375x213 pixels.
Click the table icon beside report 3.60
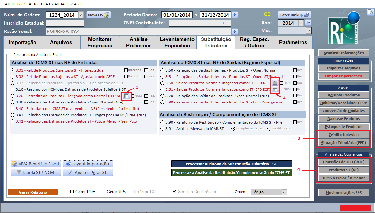275,83
